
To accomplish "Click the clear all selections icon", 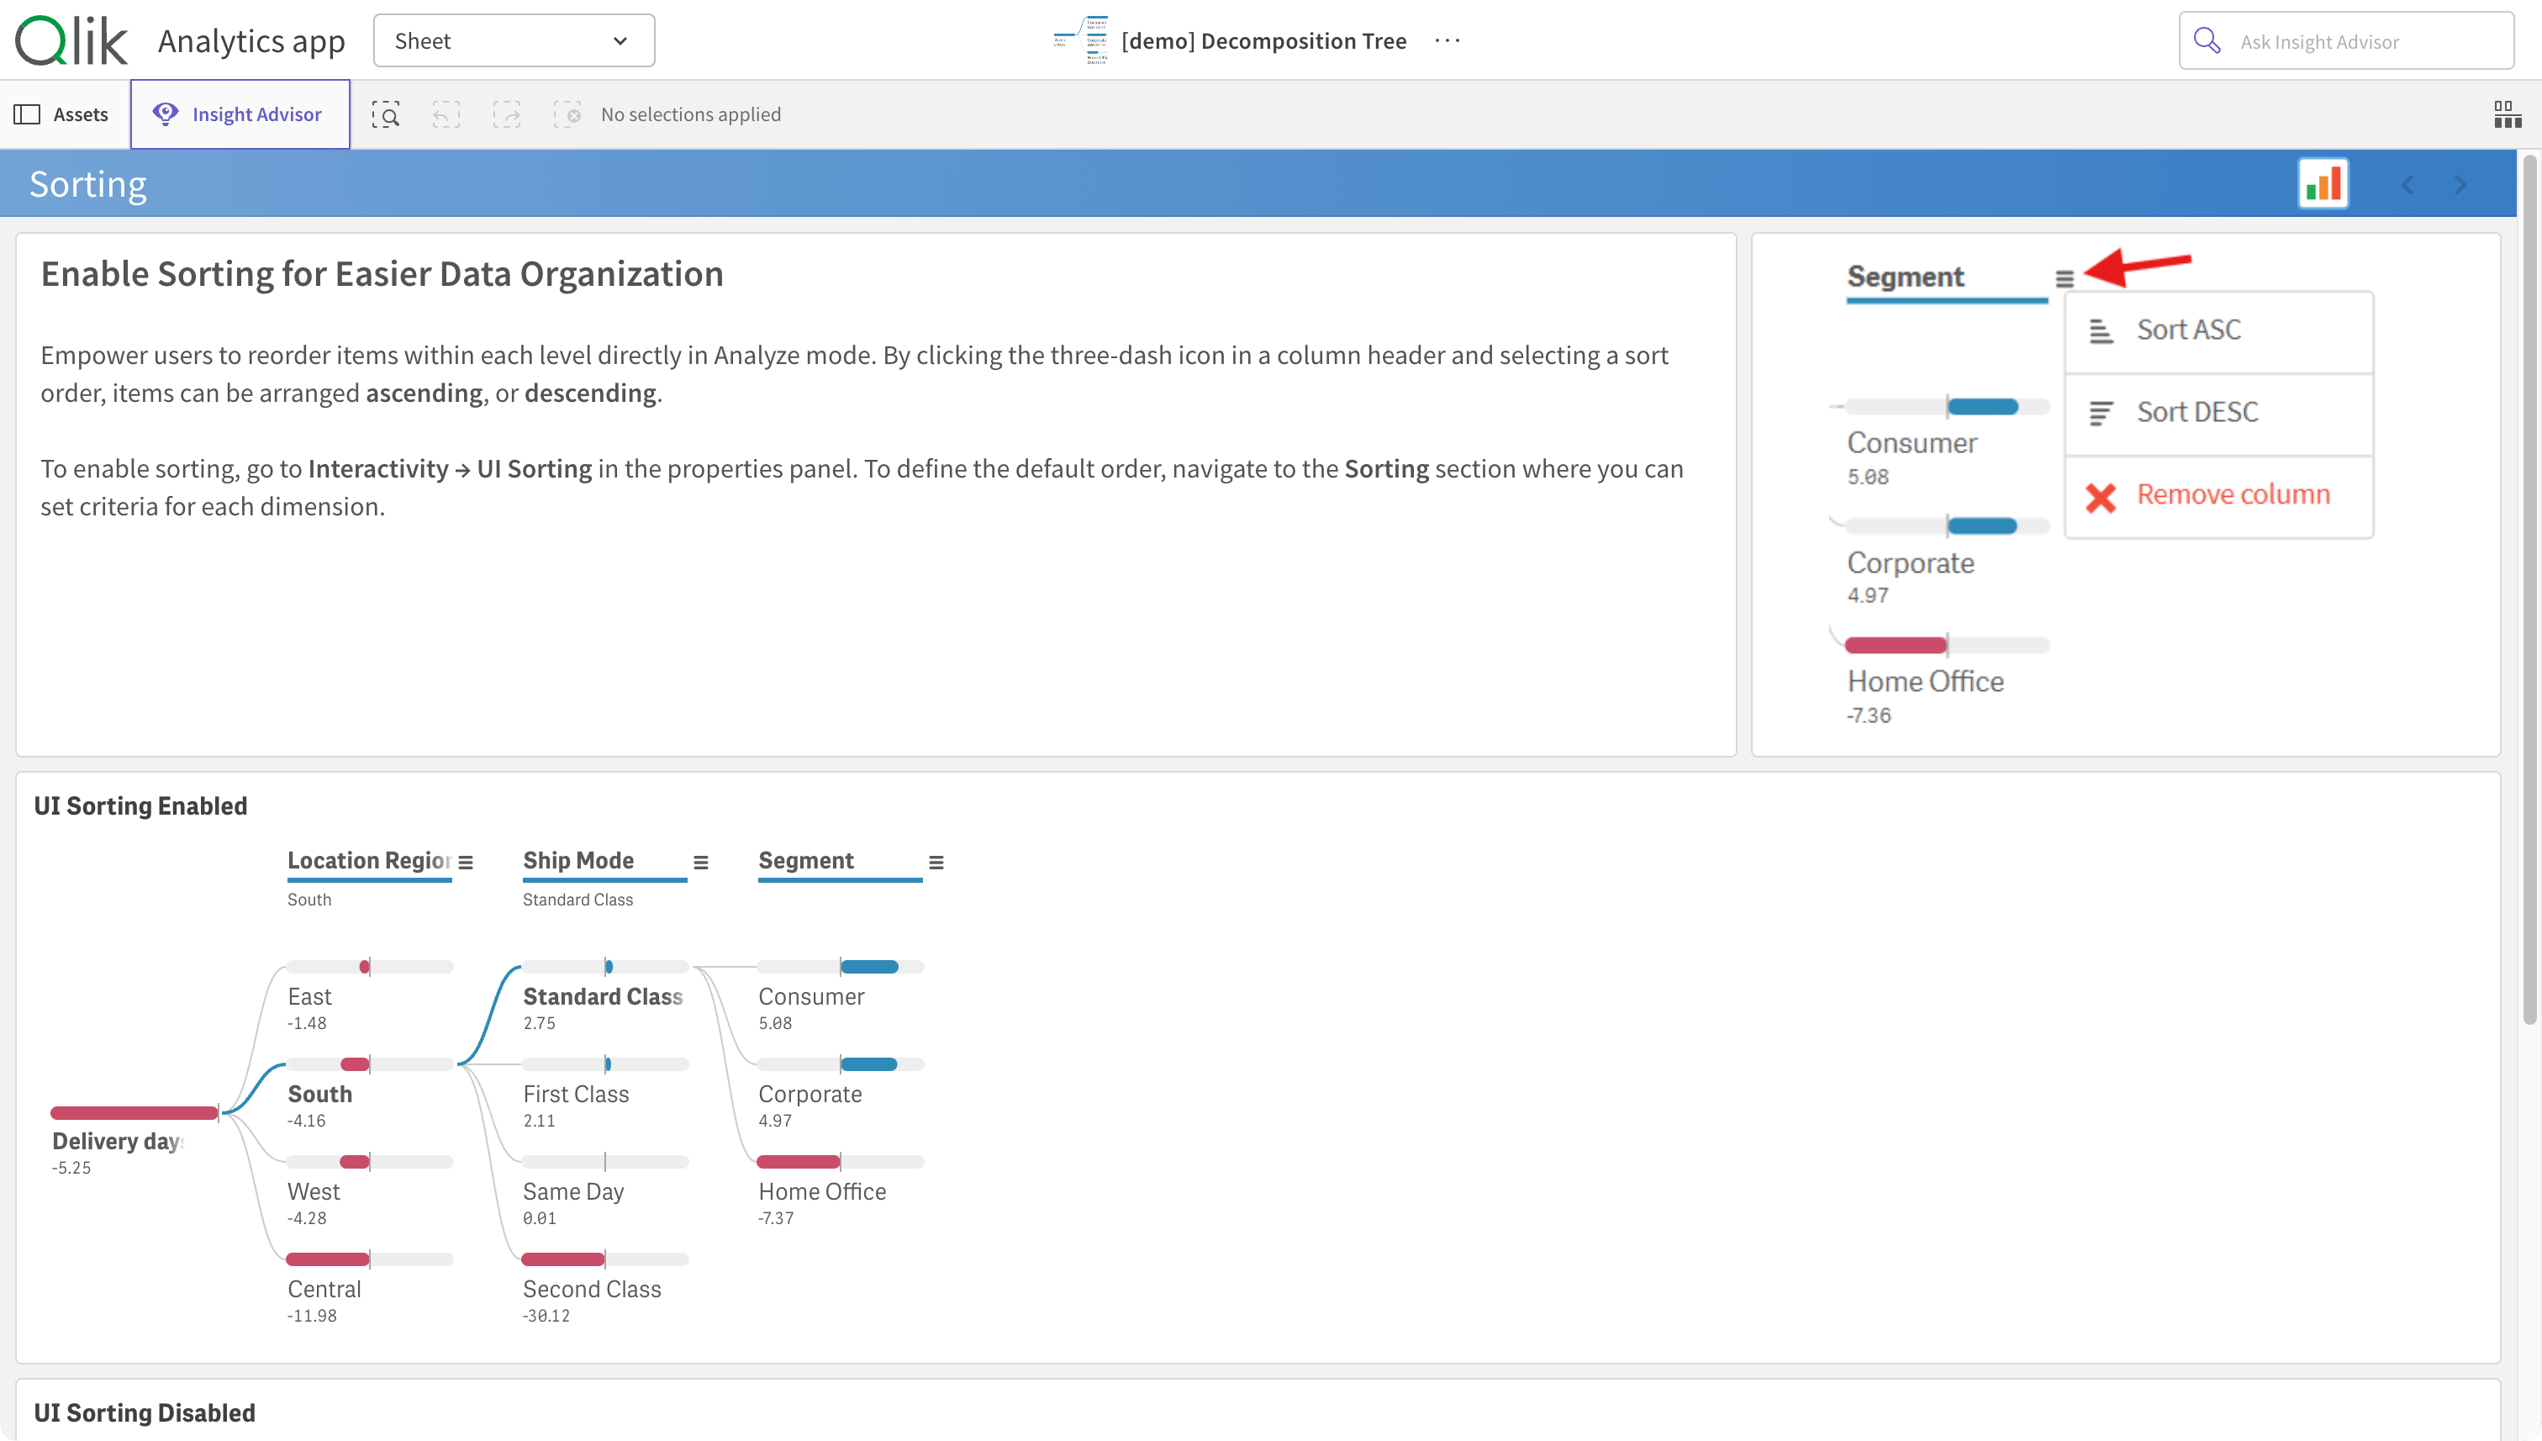I will (x=567, y=115).
